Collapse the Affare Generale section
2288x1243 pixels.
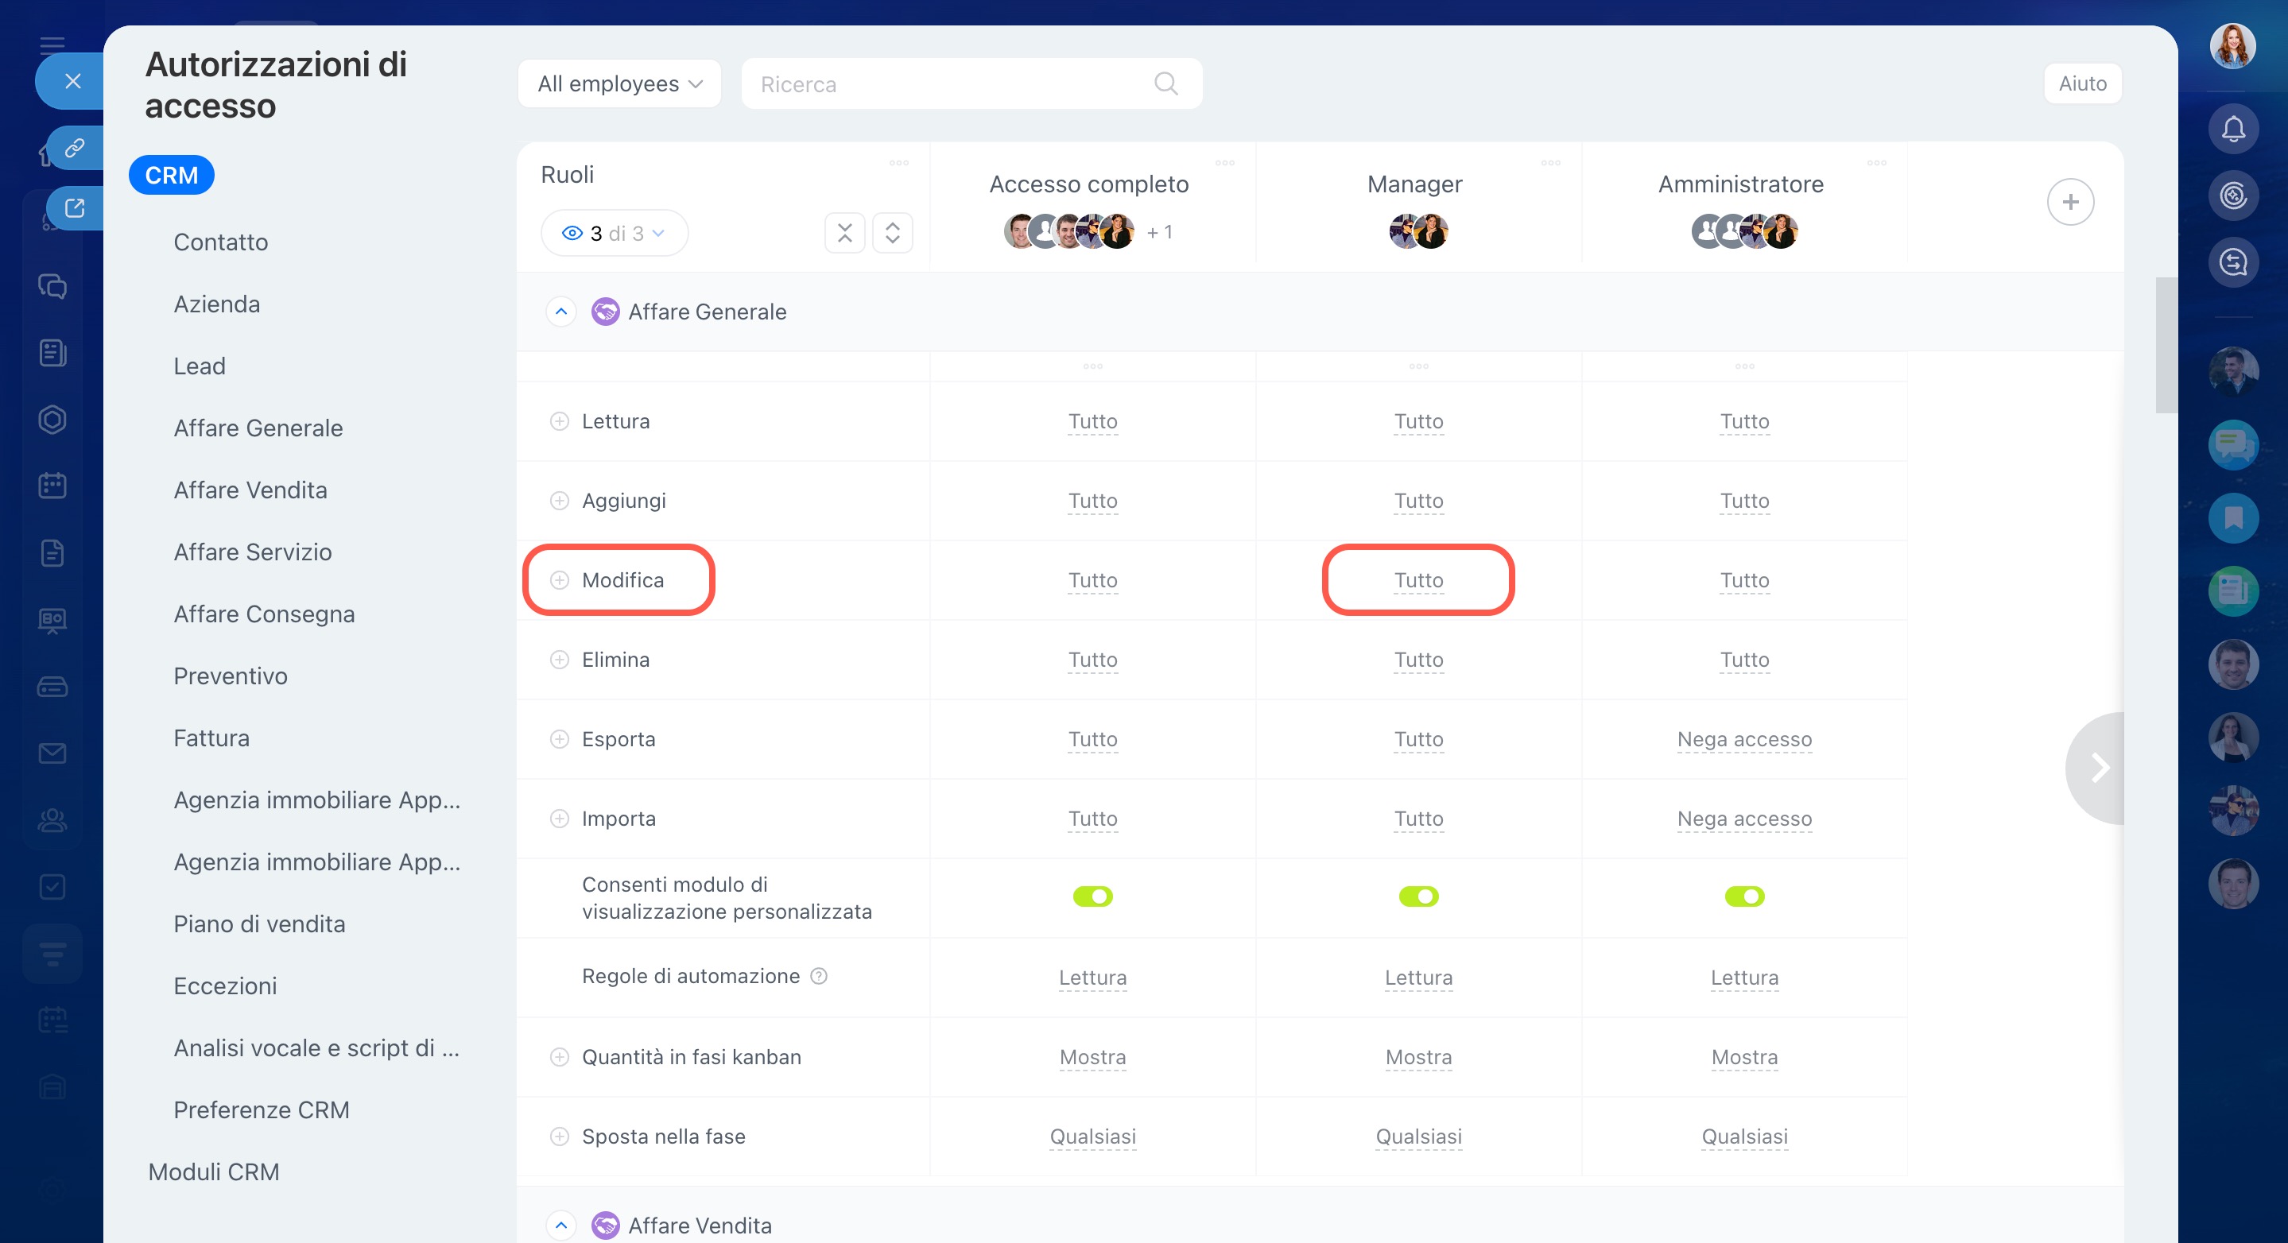coord(560,312)
